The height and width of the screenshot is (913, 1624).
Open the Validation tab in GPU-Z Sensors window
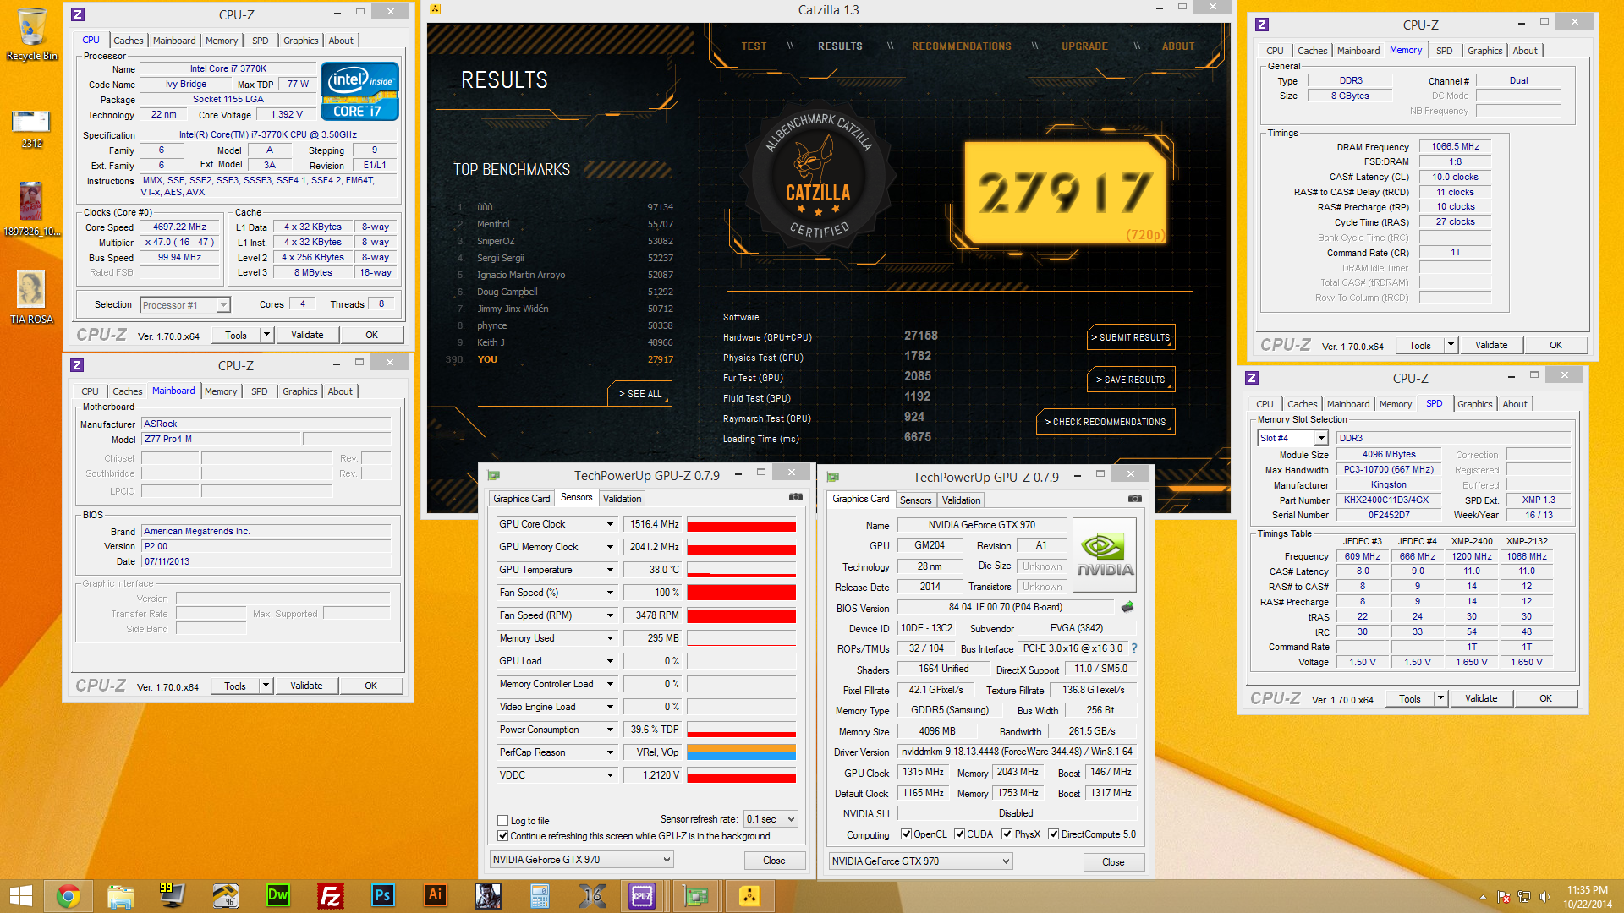pyautogui.click(x=622, y=499)
